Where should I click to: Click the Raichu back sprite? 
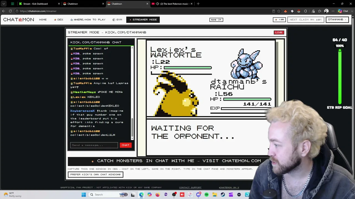pos(176,94)
